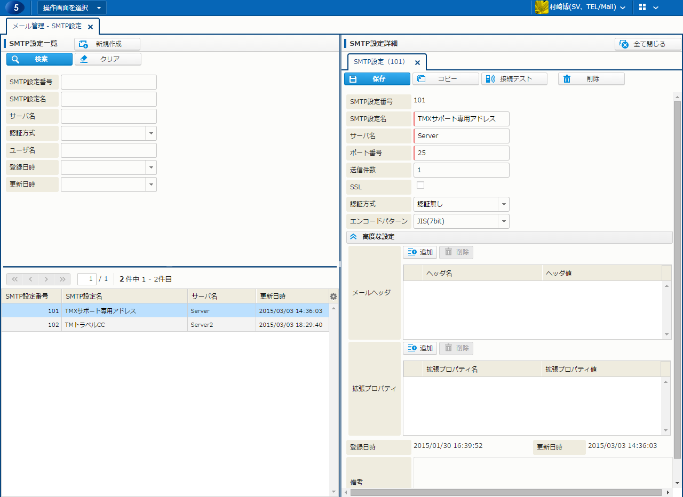Close the SMTP設定 (101) detail tab
The image size is (683, 497).
point(418,62)
